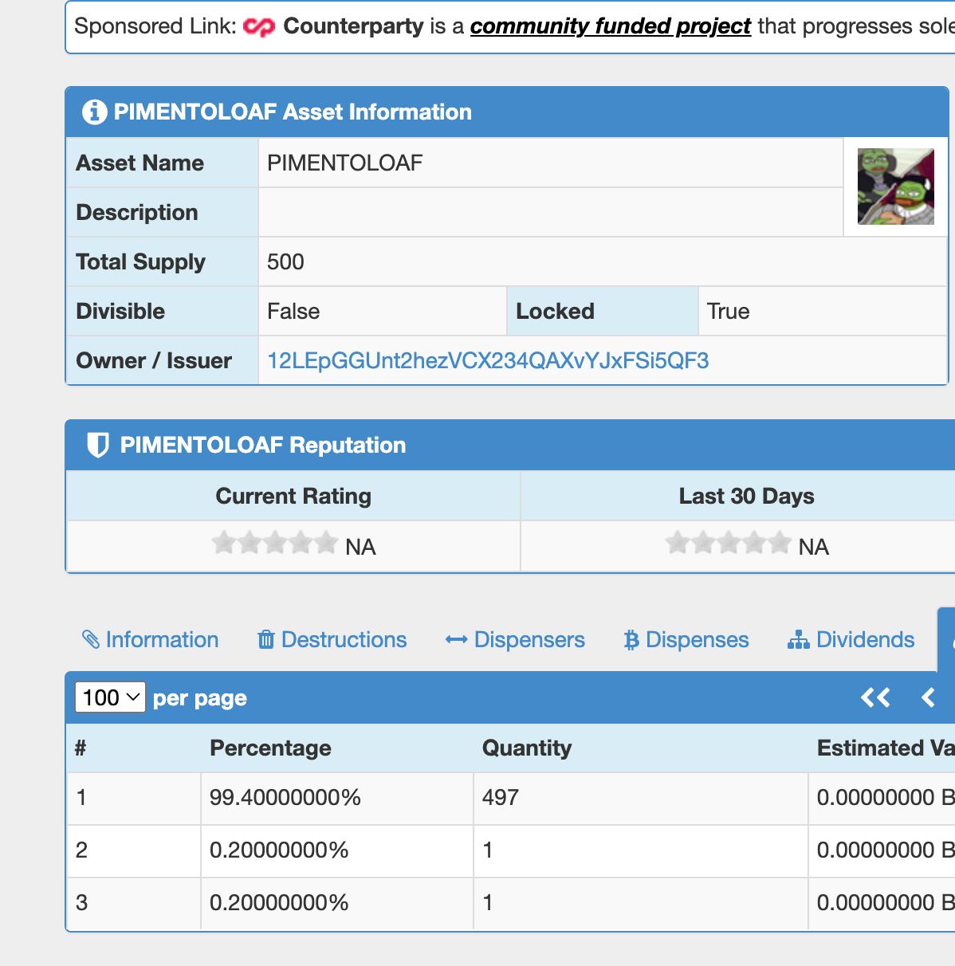Sort by the Percentage column header
Screen dimensions: 955x966
pyautogui.click(x=270, y=748)
